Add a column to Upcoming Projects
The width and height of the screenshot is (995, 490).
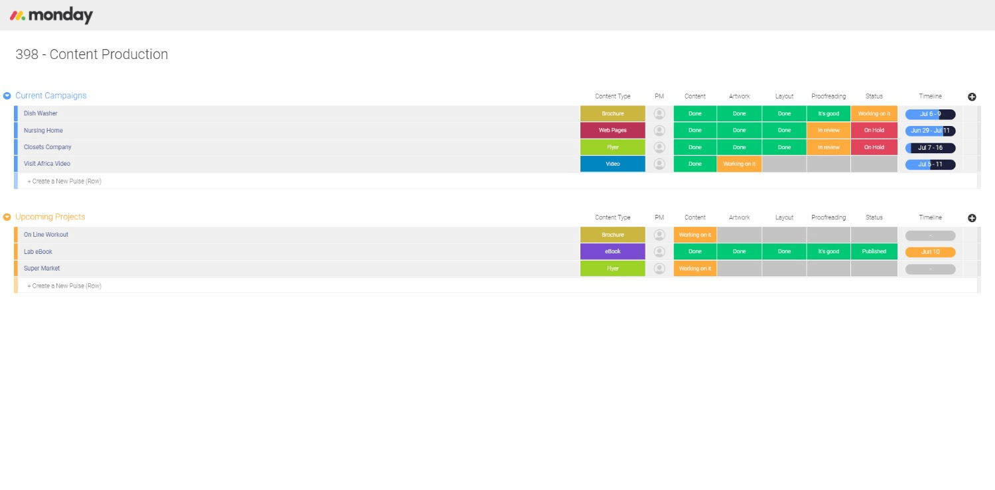972,218
